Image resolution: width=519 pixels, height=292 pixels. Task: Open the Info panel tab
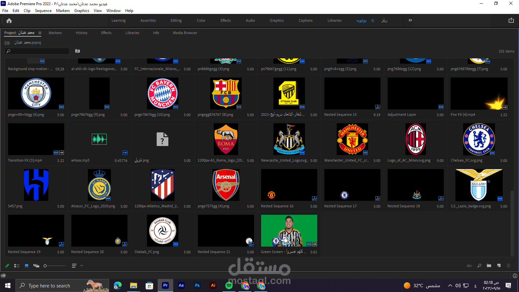tap(156, 33)
